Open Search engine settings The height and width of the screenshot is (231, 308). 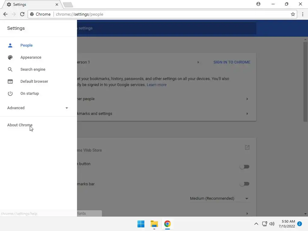pyautogui.click(x=33, y=69)
